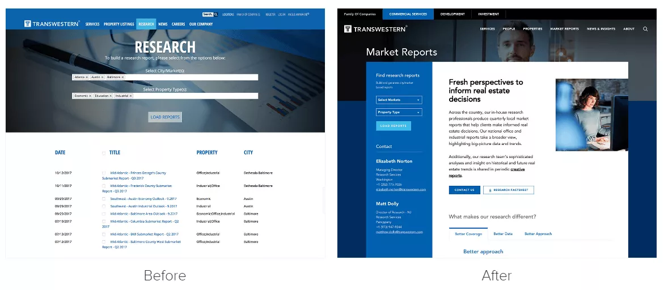This screenshot has height=290, width=664.
Task: Tick the select-all checkbox beside TITLE
Action: click(104, 153)
